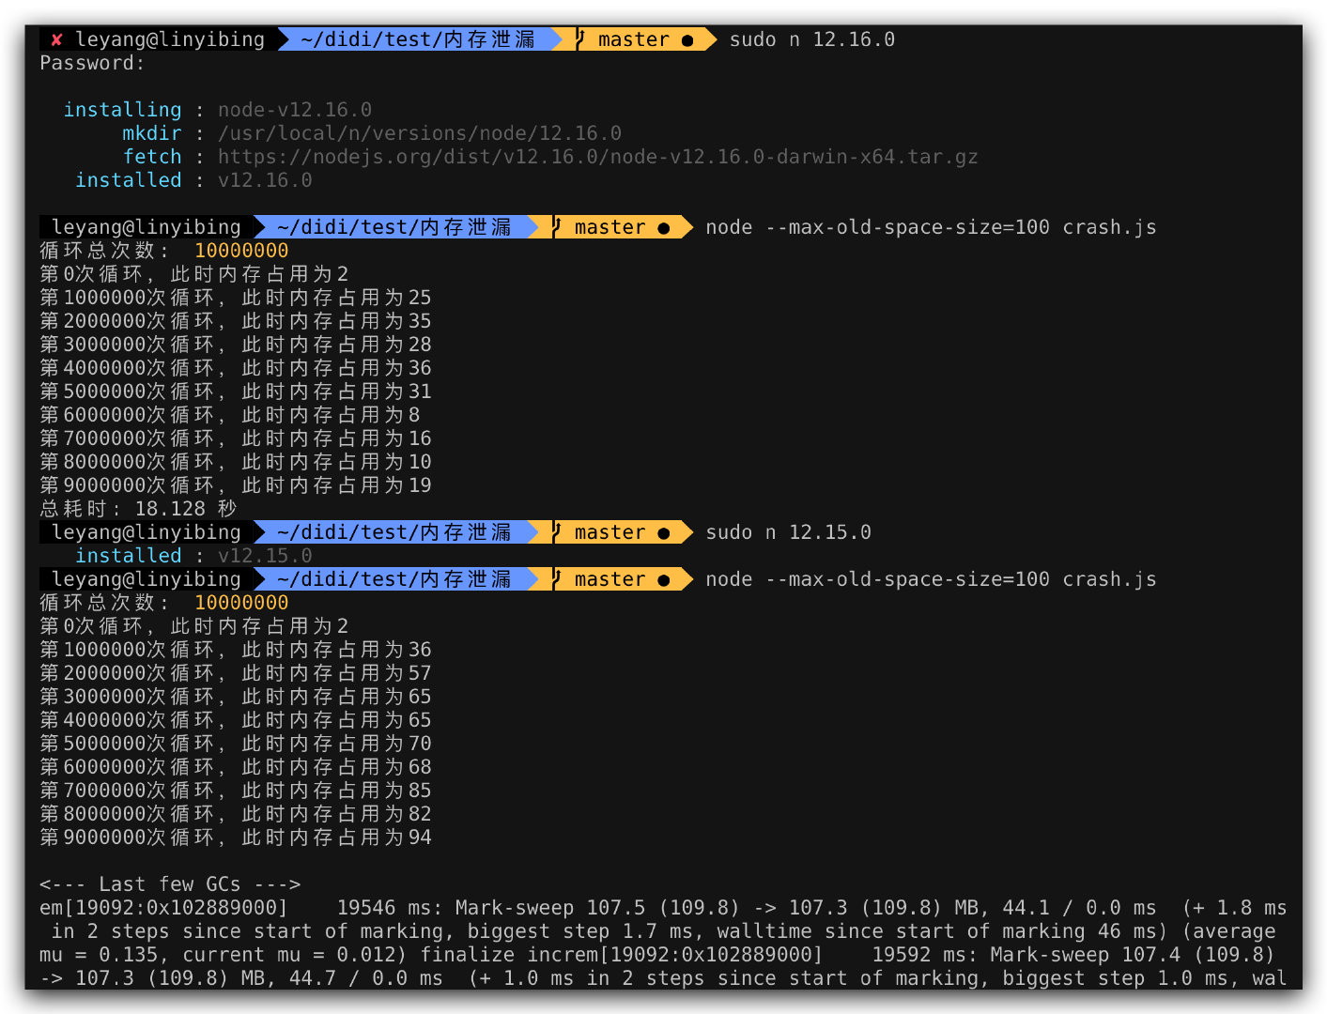Click the 'sudo n 12.16.0' command text
Screen dimensions: 1327x1014
(812, 39)
